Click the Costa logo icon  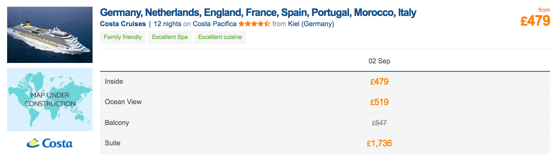[x=50, y=143]
